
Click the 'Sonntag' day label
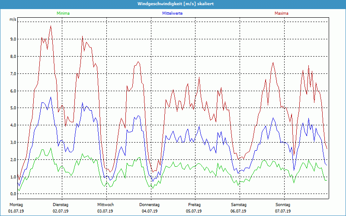(x=283, y=205)
